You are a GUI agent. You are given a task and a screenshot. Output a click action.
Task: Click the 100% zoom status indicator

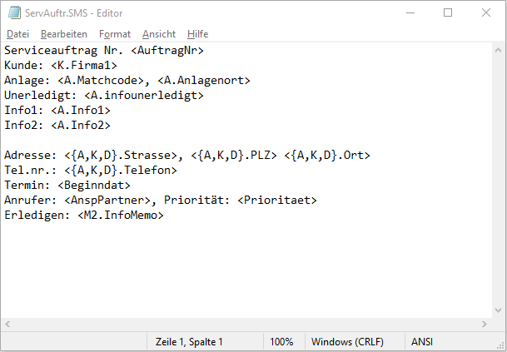coord(281,342)
